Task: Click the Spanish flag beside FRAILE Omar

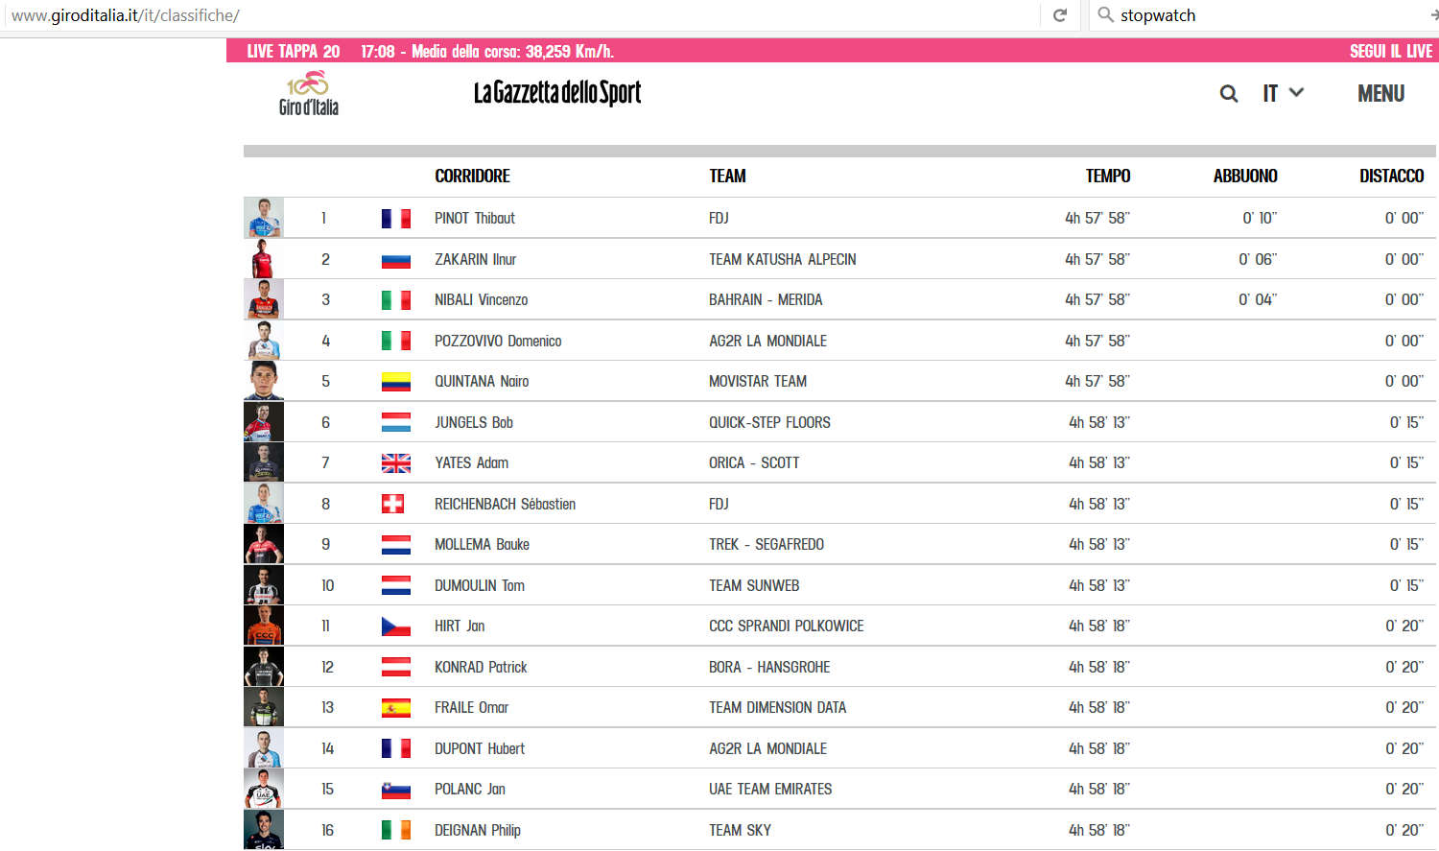Action: tap(396, 708)
